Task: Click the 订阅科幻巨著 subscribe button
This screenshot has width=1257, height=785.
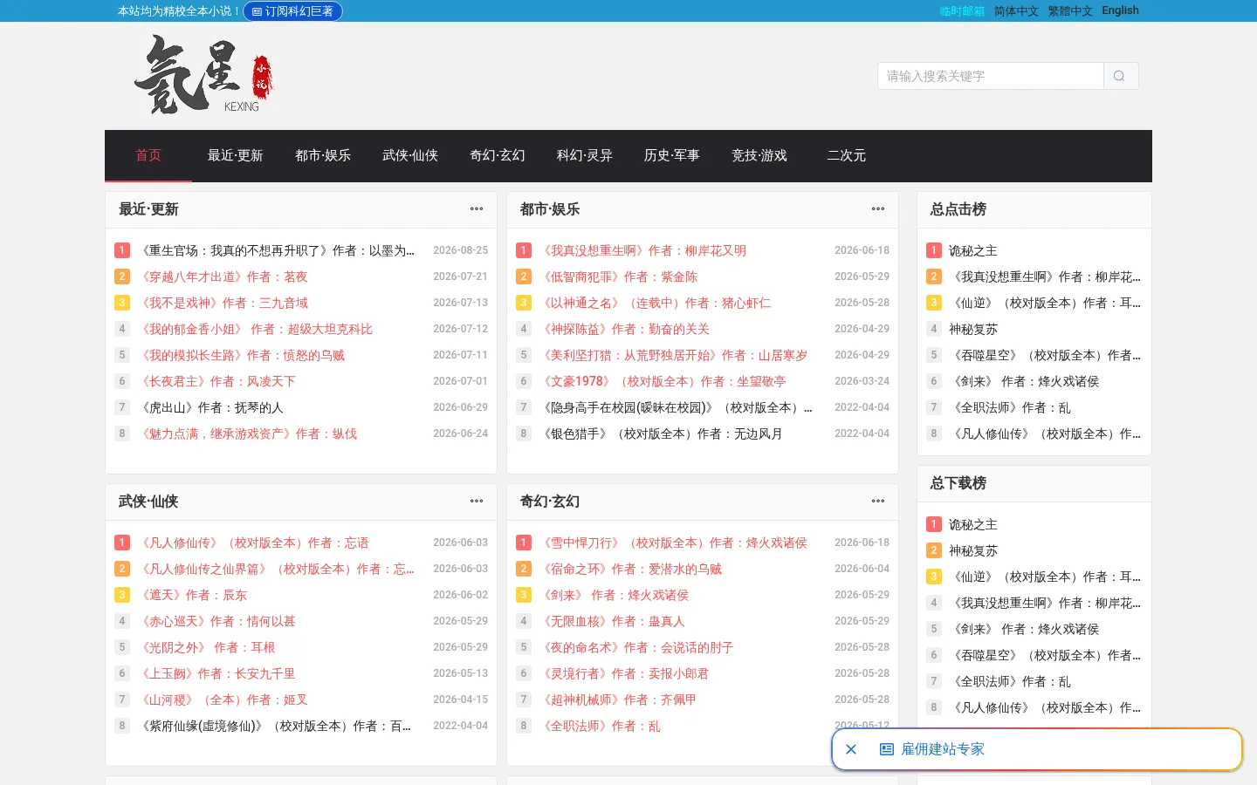Action: point(293,11)
